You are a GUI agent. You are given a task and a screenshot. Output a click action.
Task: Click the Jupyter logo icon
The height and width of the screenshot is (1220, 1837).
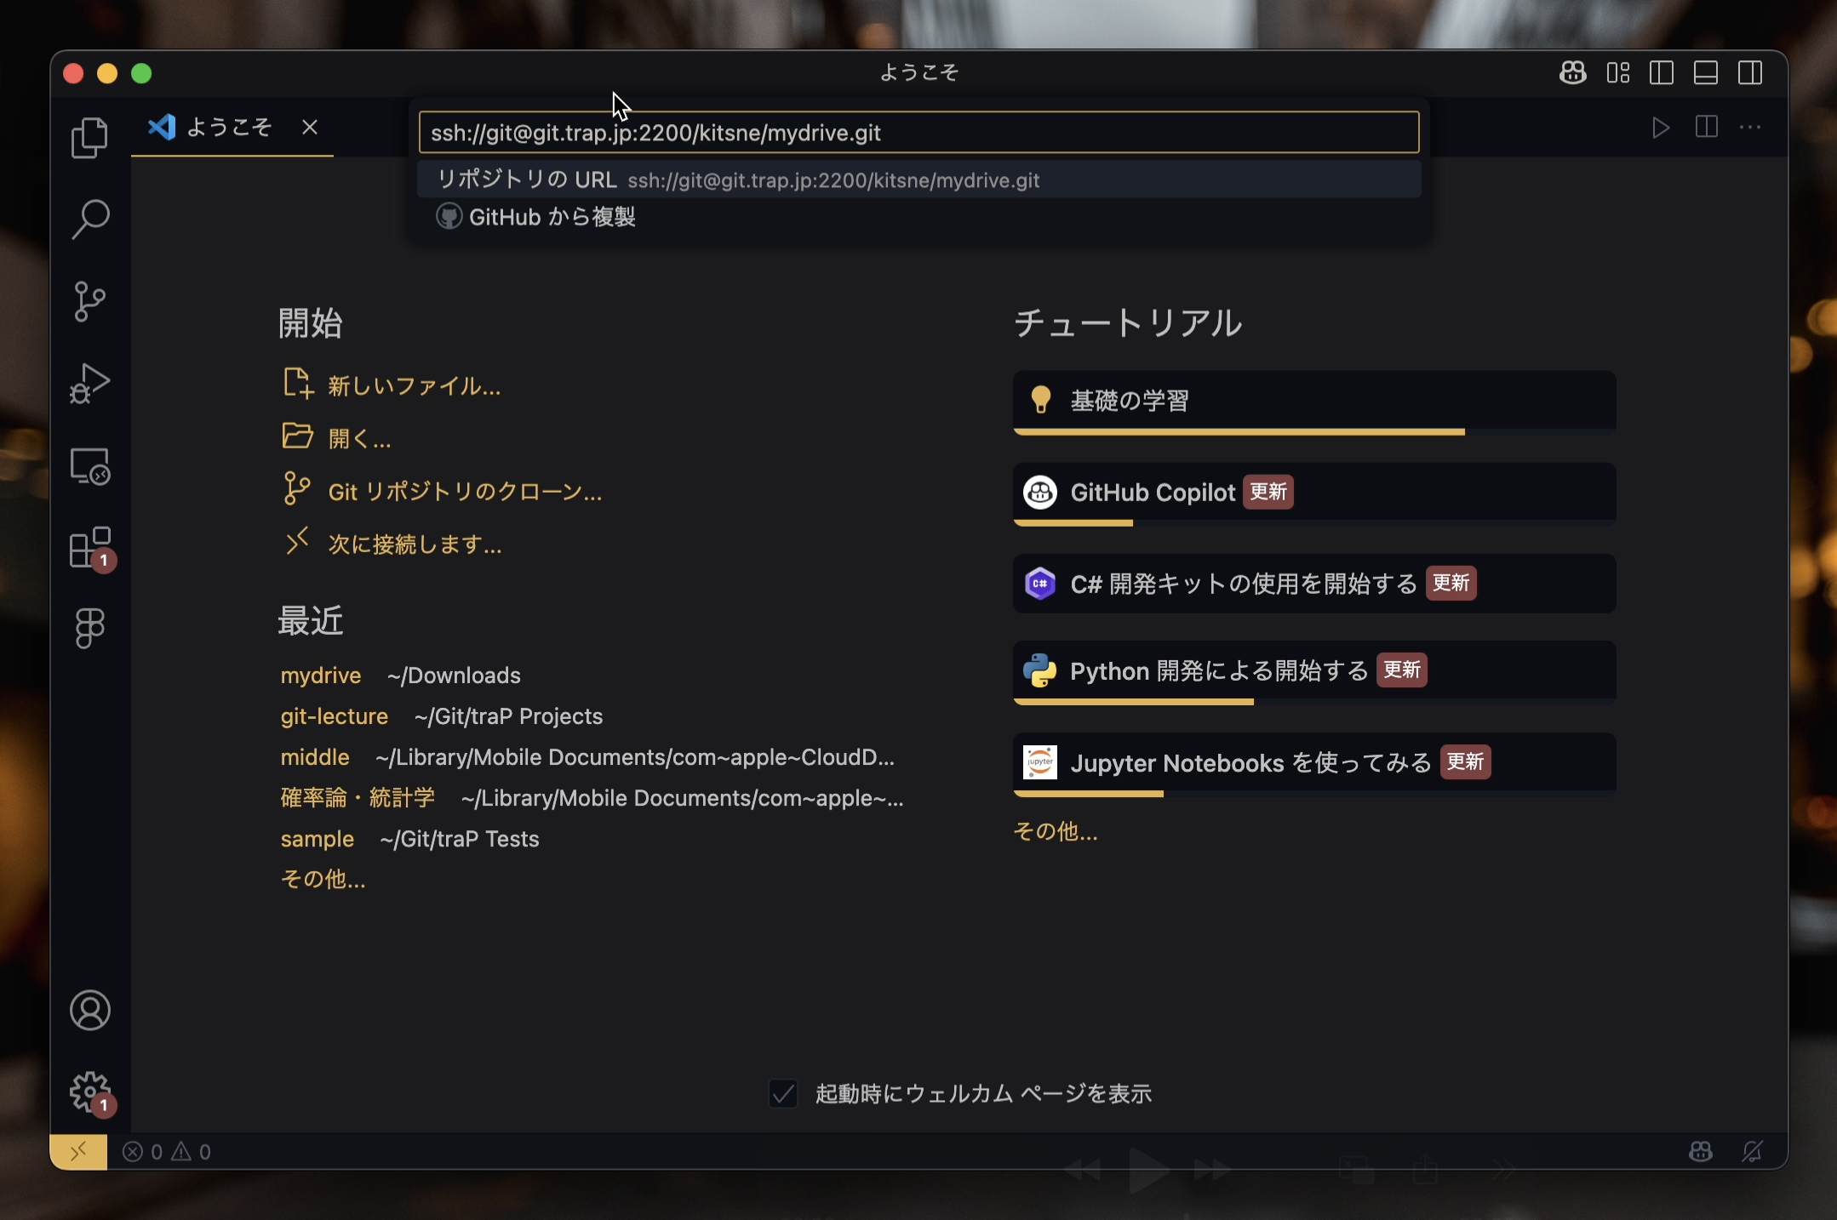pyautogui.click(x=1039, y=762)
